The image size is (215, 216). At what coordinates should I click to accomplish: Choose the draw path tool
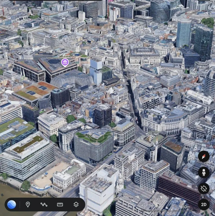(x=44, y=205)
